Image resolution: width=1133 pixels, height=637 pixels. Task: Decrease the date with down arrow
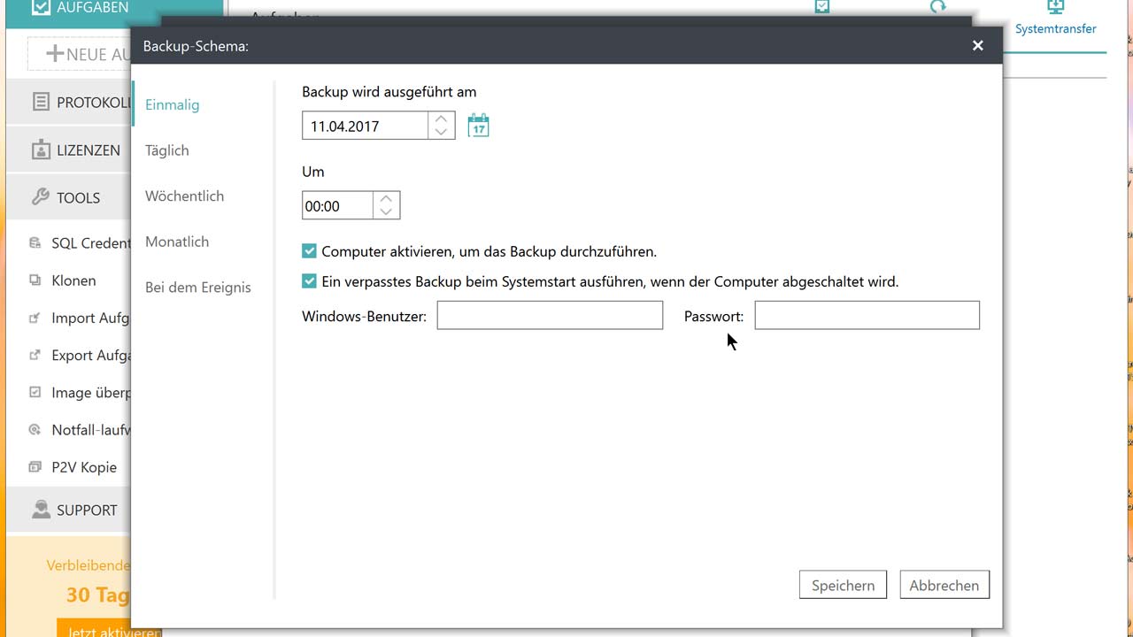coord(441,133)
